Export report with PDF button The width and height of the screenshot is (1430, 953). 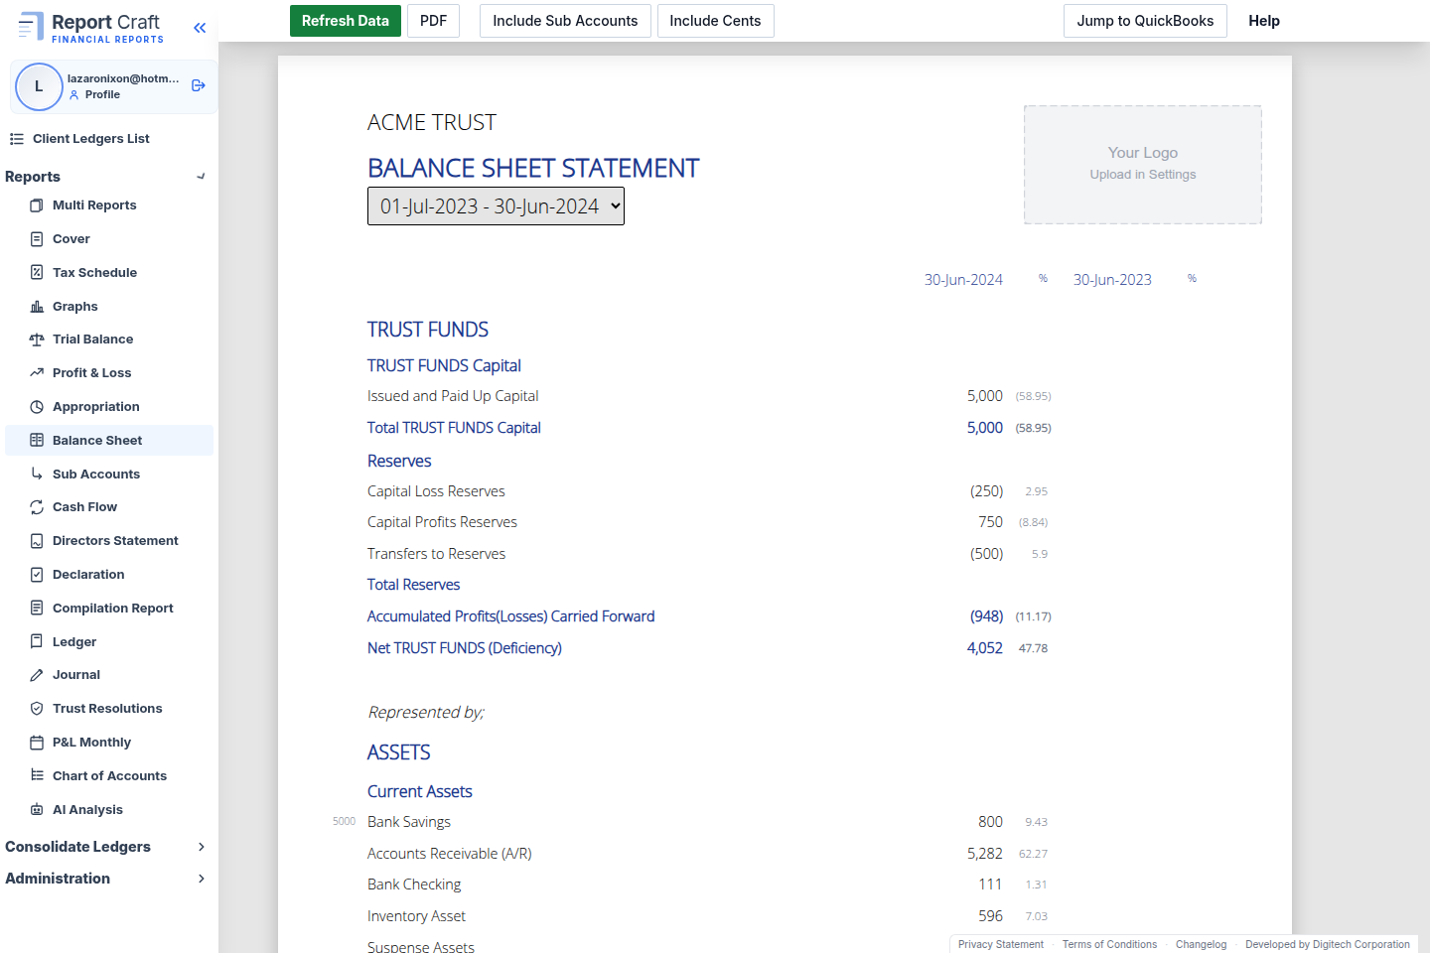point(433,21)
